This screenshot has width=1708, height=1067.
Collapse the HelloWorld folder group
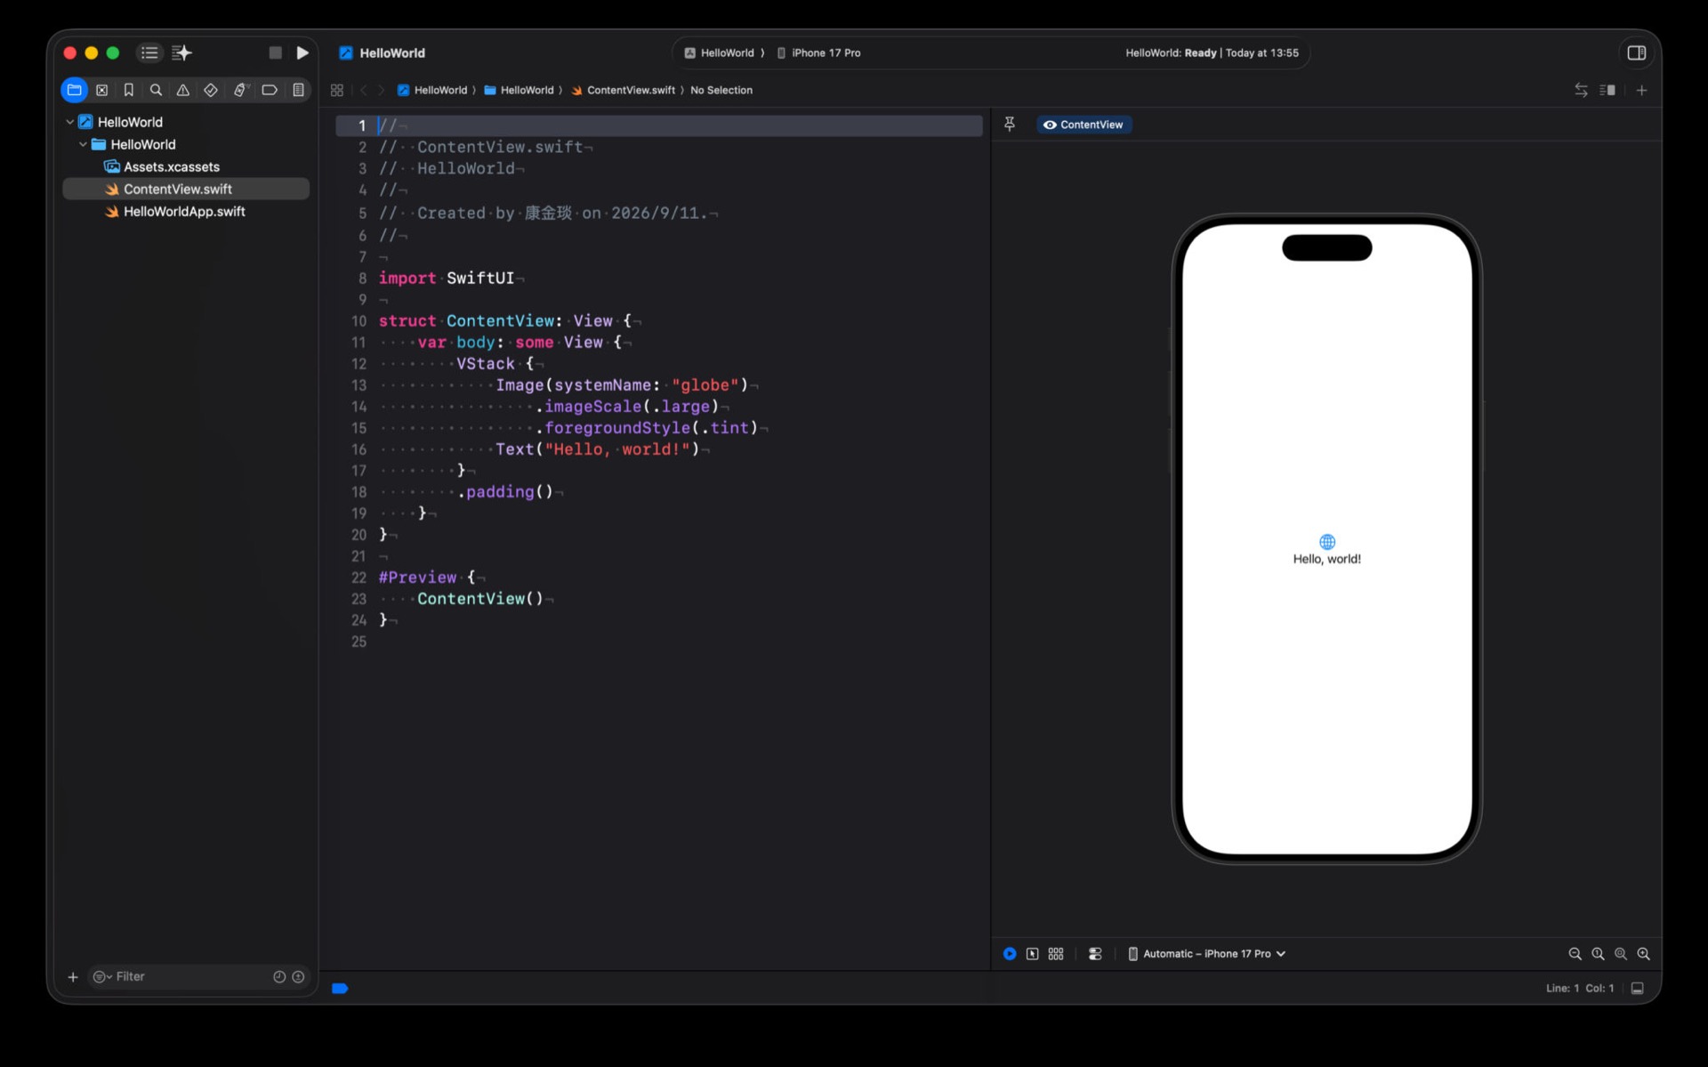[83, 144]
